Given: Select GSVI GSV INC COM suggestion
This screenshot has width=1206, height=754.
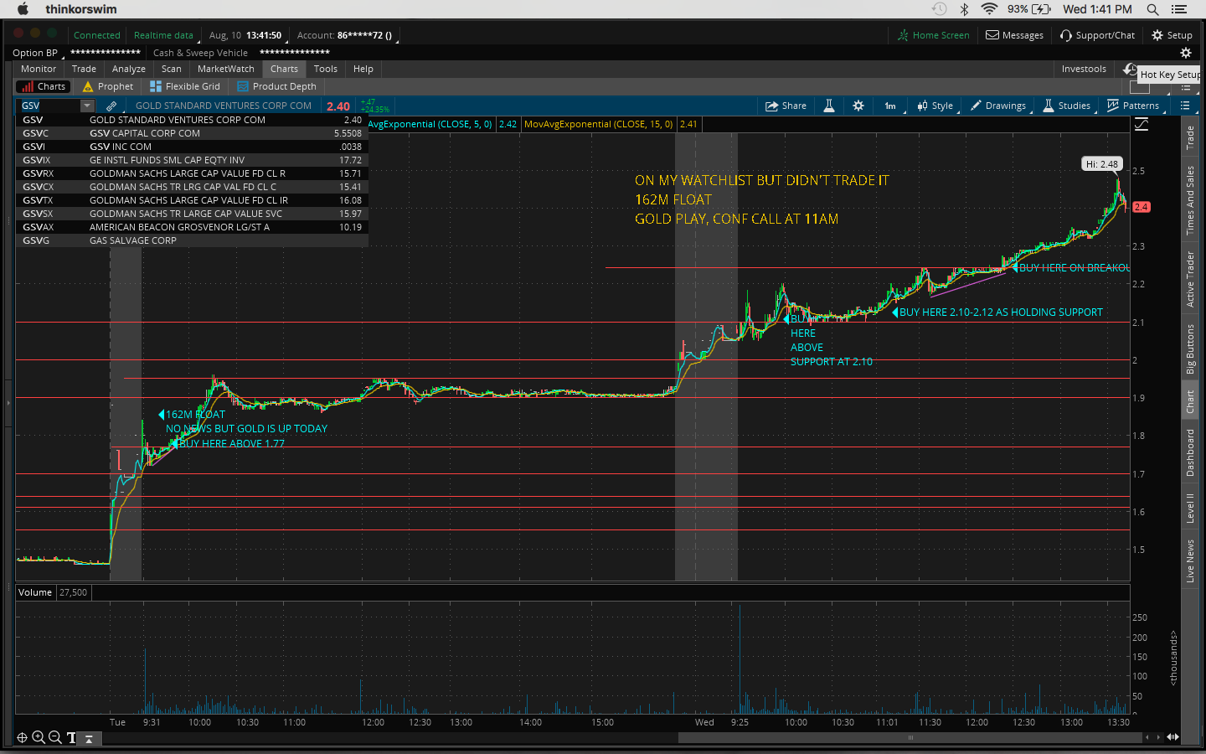Looking at the screenshot, I should pos(192,147).
